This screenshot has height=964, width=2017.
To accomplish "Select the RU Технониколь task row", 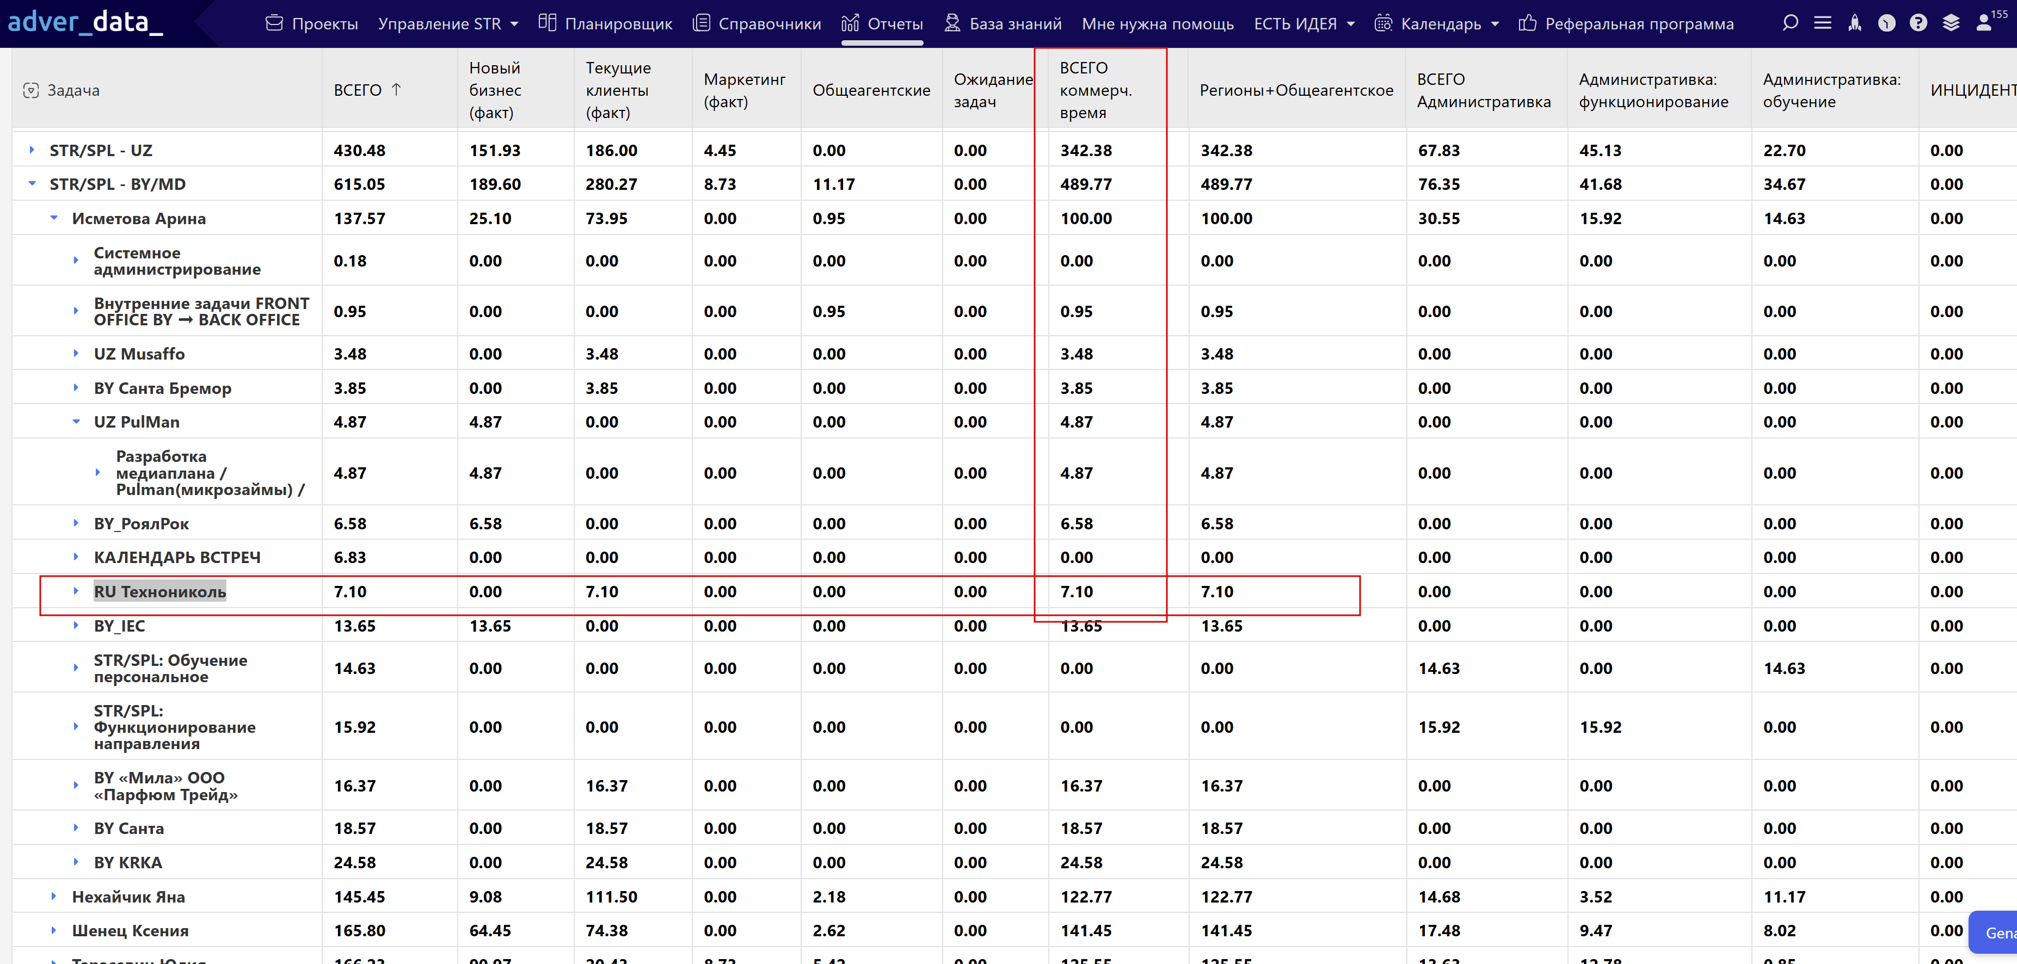I will click(x=159, y=591).
